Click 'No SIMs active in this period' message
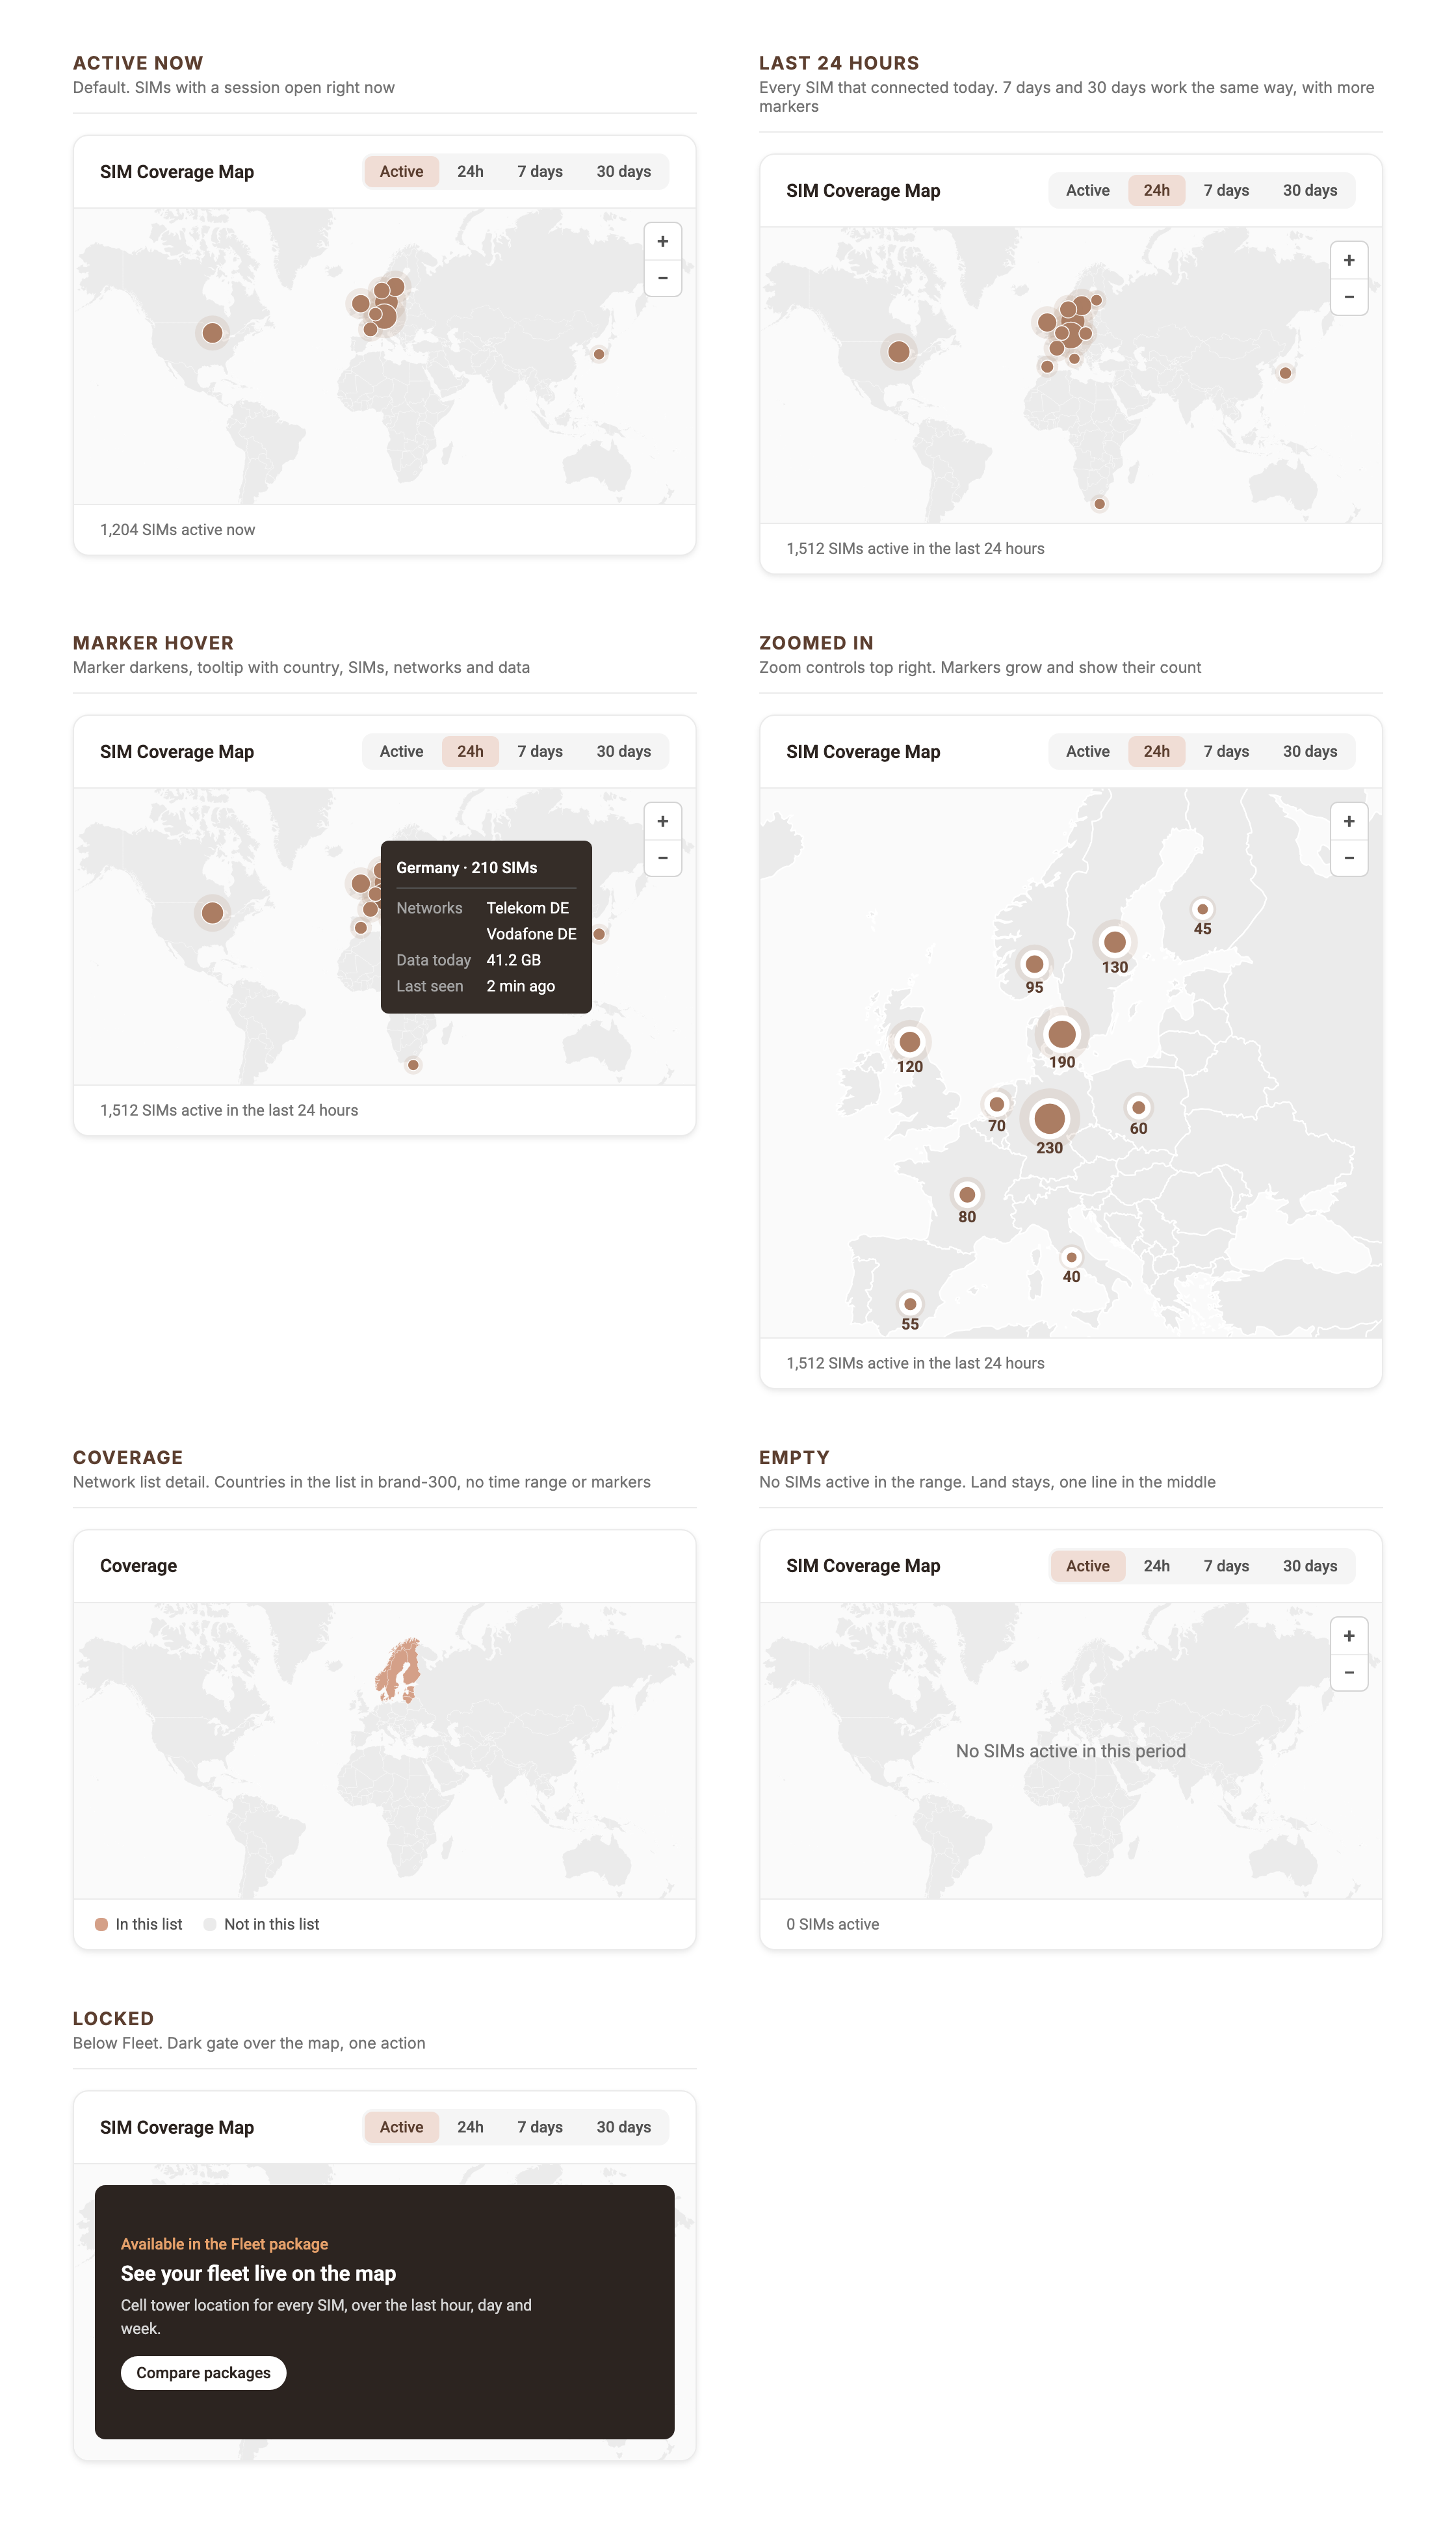Image resolution: width=1456 pixels, height=2531 pixels. (x=1070, y=1751)
